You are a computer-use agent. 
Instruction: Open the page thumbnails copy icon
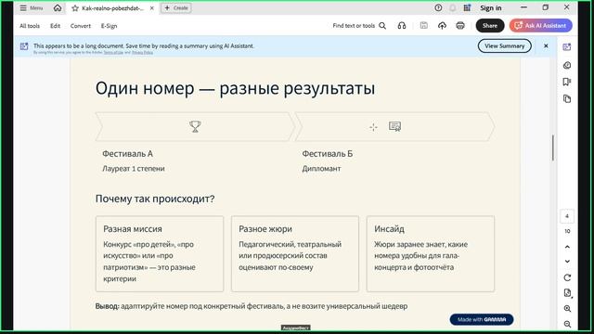pos(567,99)
